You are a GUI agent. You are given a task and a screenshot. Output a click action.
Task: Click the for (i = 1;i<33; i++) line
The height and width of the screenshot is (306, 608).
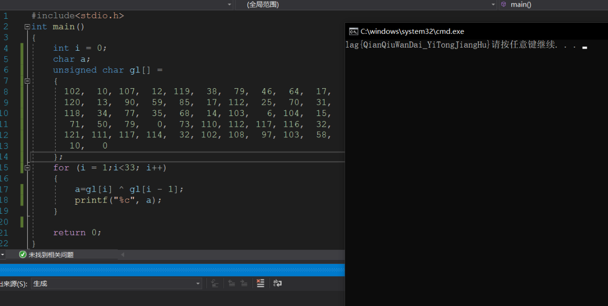pos(110,167)
